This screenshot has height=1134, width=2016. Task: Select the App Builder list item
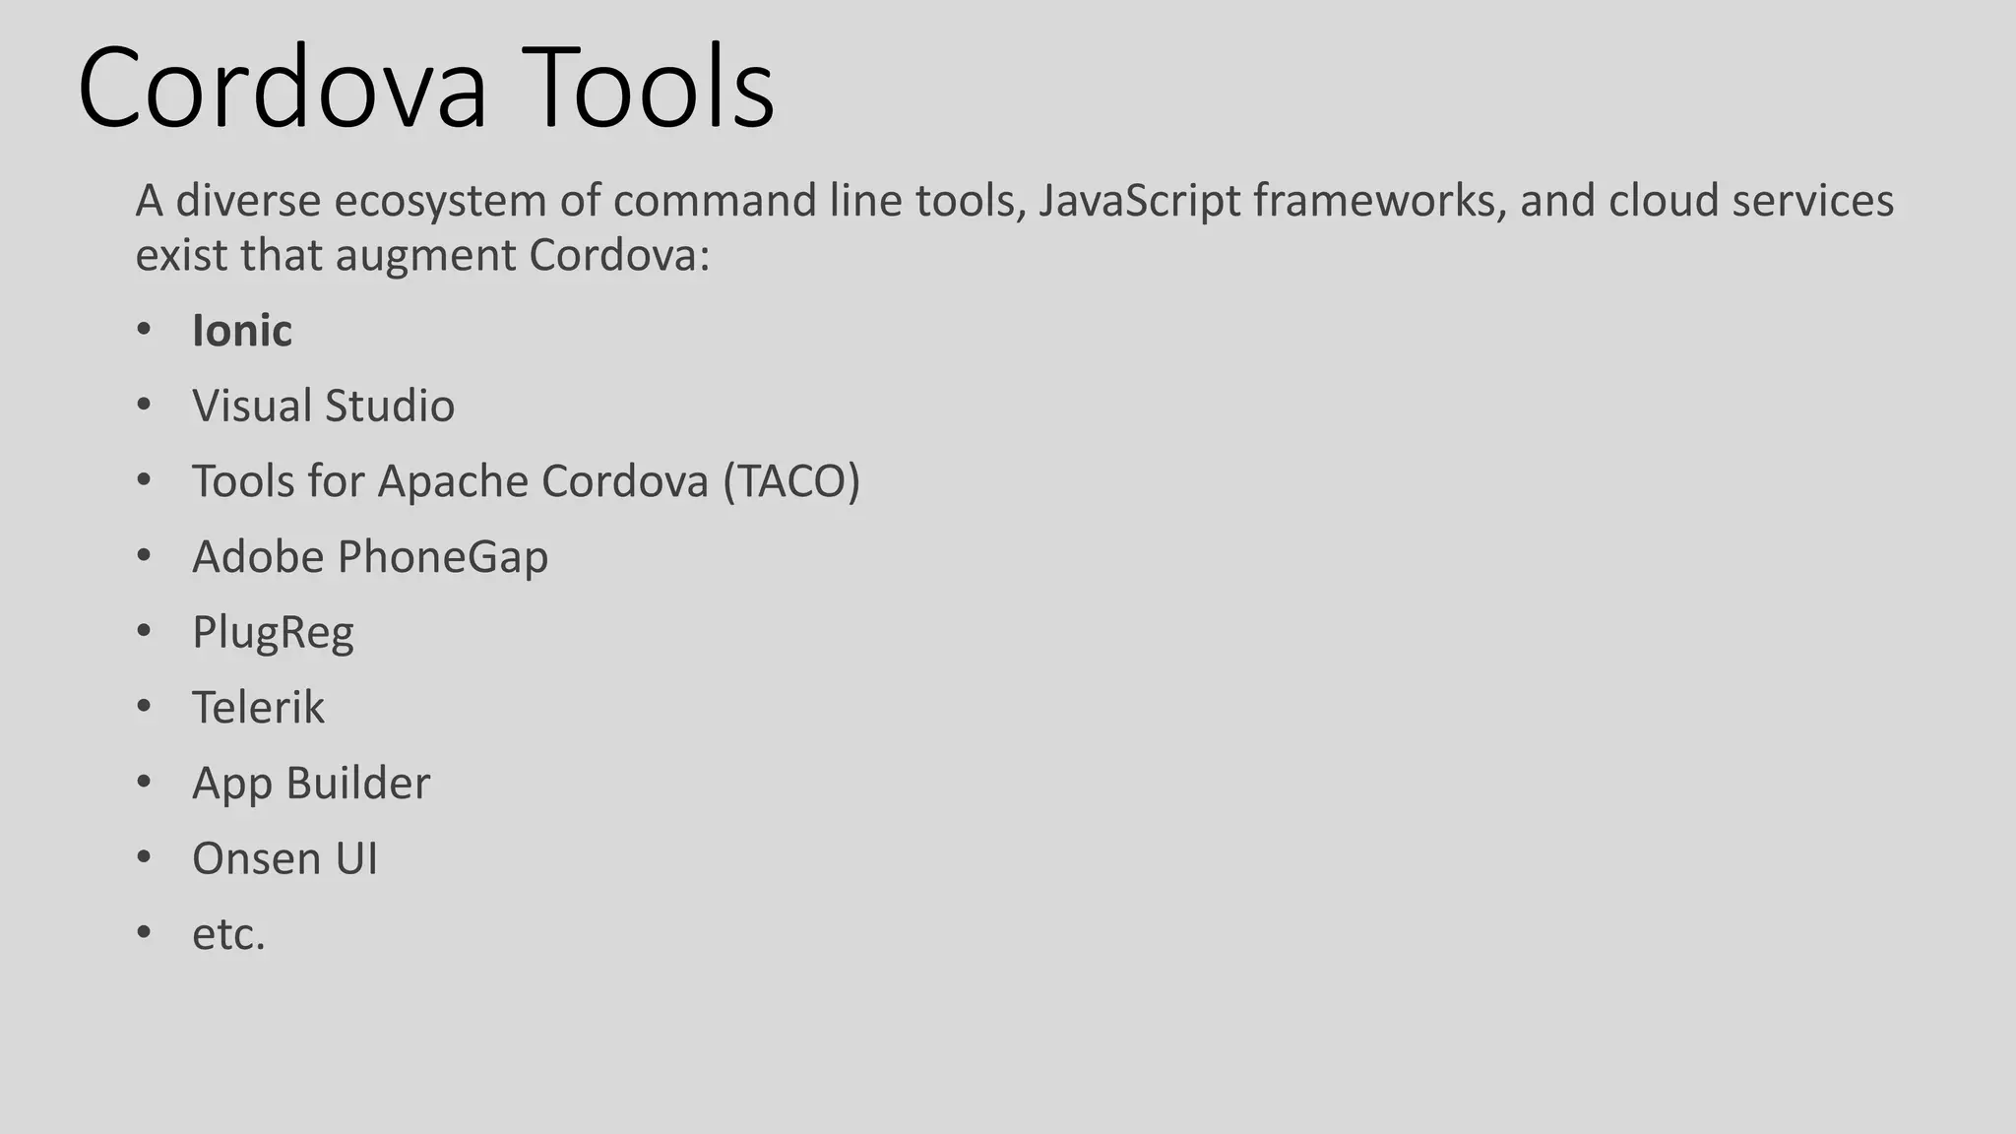311,784
